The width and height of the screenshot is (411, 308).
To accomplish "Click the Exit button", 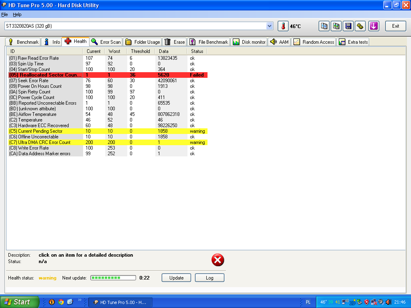I will 395,26.
